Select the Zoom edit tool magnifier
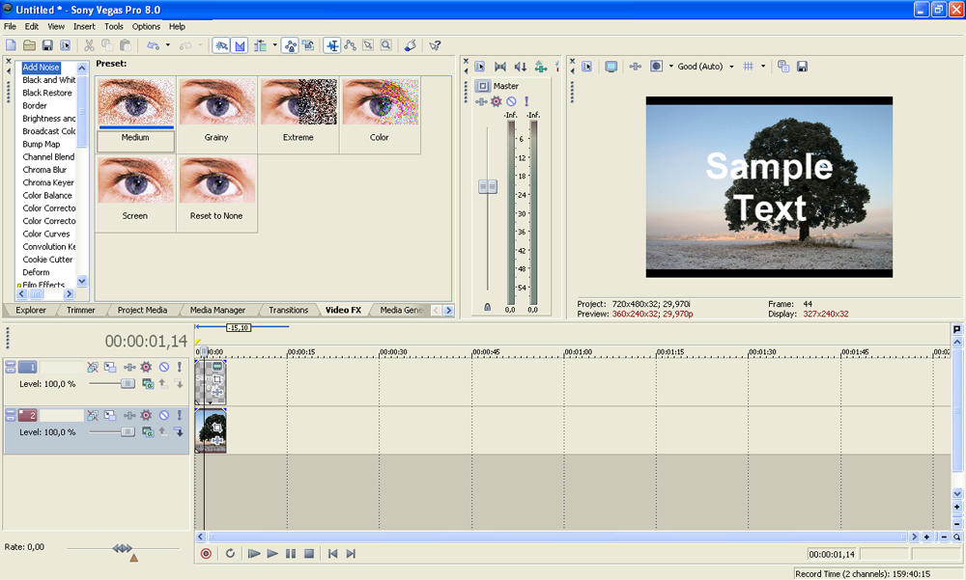 click(x=385, y=45)
